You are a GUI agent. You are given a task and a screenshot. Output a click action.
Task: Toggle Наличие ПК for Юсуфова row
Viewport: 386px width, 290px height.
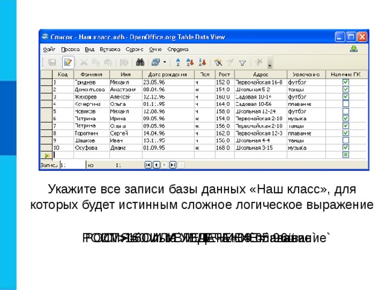pos(346,147)
